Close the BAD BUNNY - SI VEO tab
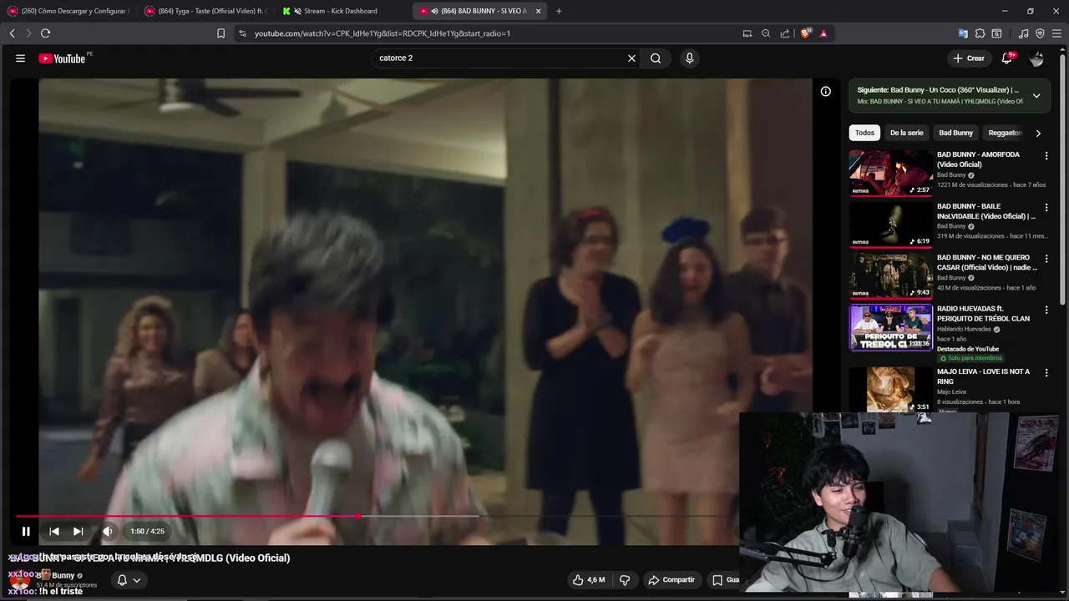 coord(538,11)
